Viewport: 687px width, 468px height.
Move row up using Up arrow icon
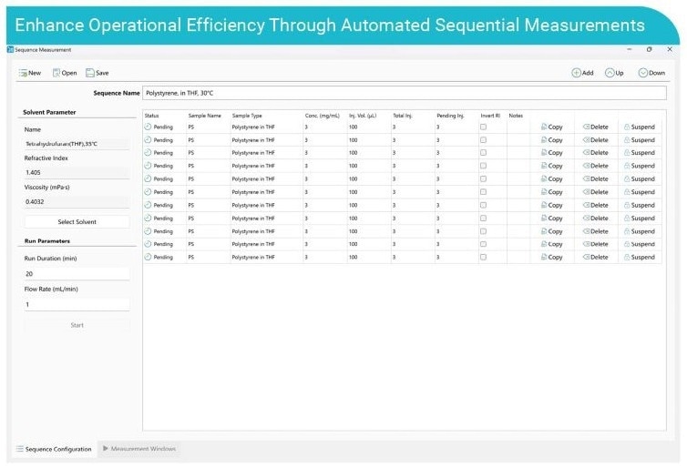click(x=610, y=73)
